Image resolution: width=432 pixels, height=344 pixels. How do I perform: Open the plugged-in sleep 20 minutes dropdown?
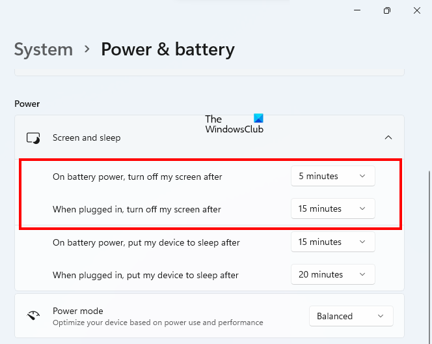[x=332, y=275]
